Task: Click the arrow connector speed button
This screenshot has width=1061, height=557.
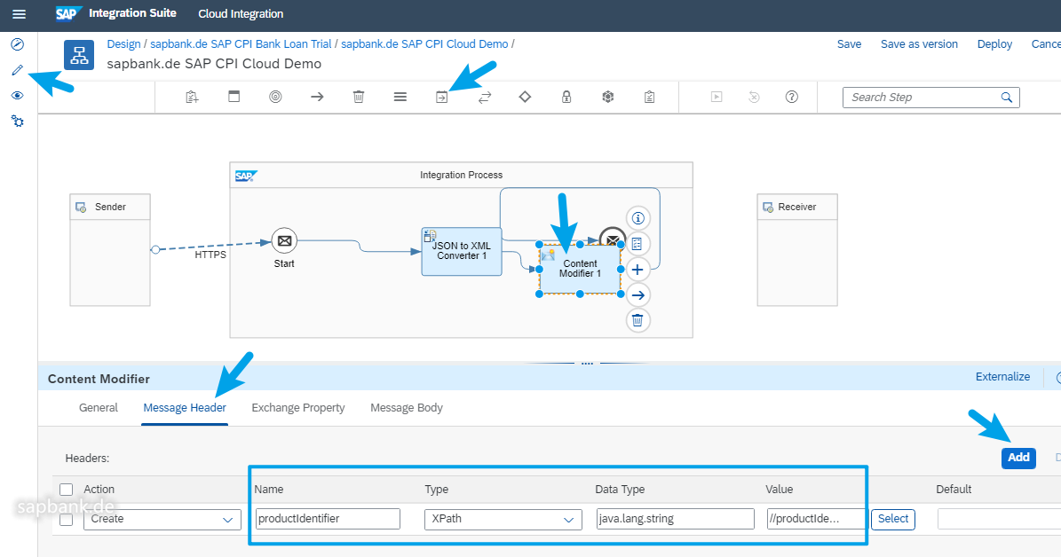Action: point(637,294)
